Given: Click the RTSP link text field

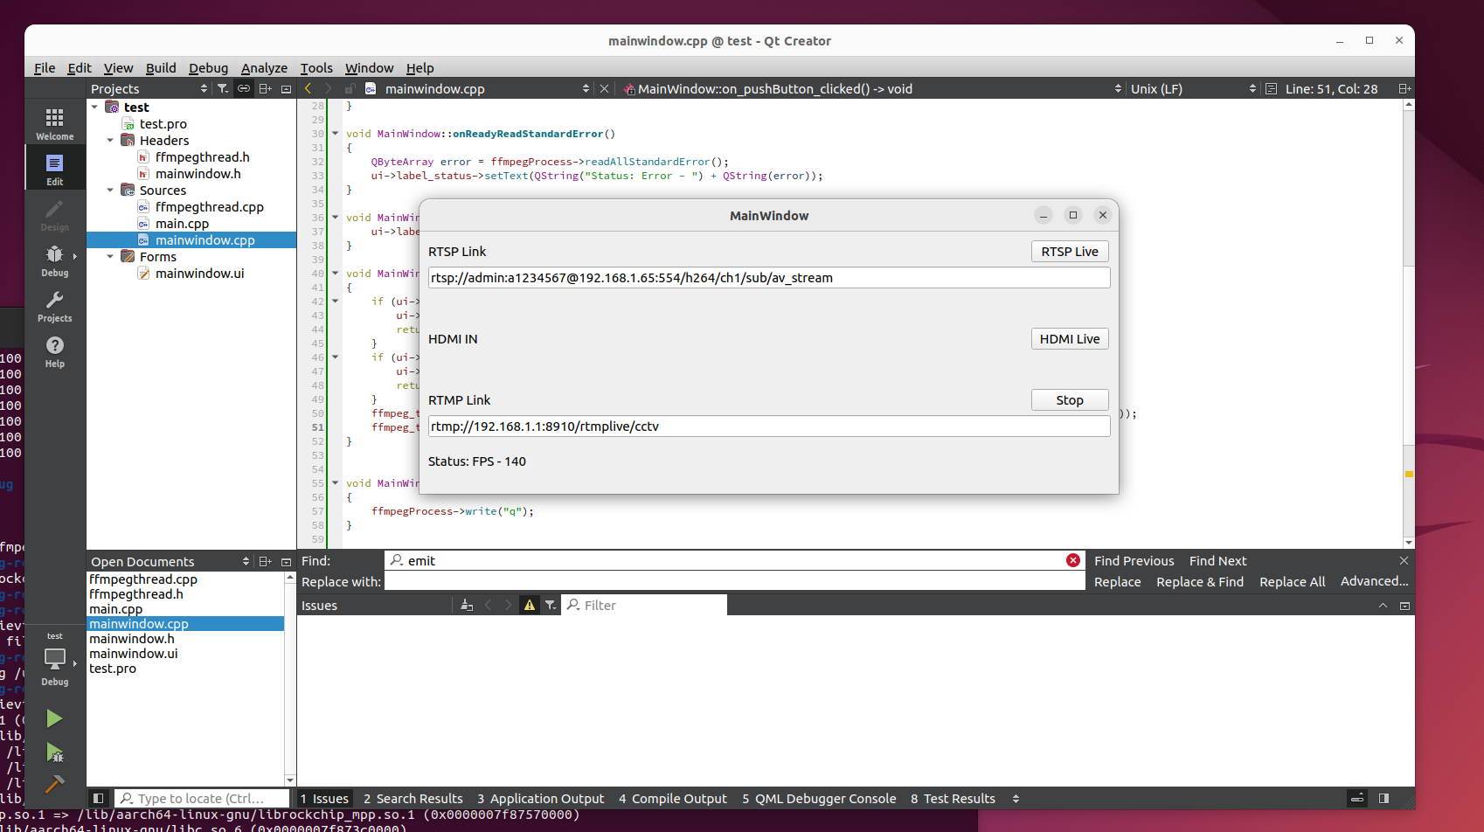Looking at the screenshot, I should (x=769, y=277).
